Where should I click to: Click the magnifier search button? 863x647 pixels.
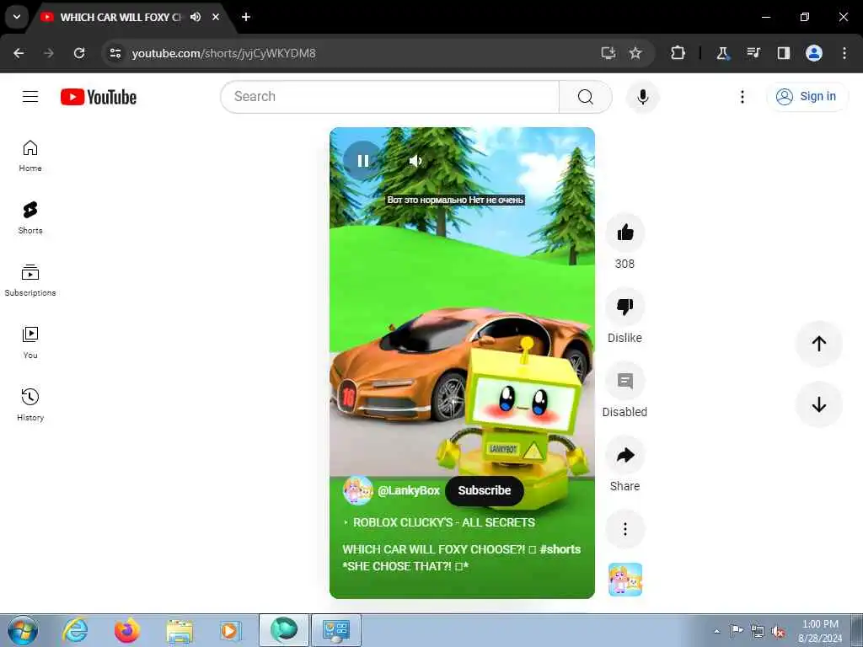(585, 97)
